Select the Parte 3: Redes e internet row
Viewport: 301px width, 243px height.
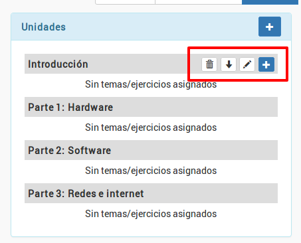point(151,193)
